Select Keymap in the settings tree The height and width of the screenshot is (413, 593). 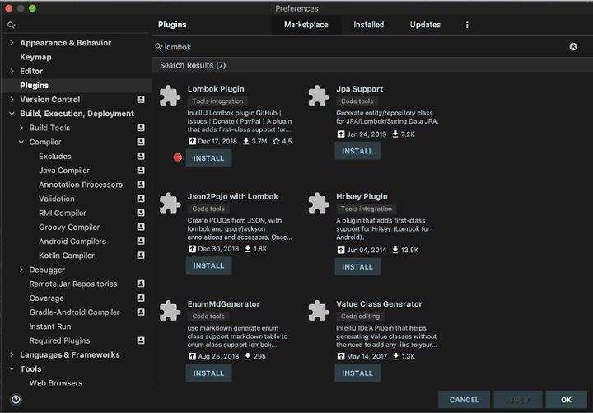tap(35, 57)
